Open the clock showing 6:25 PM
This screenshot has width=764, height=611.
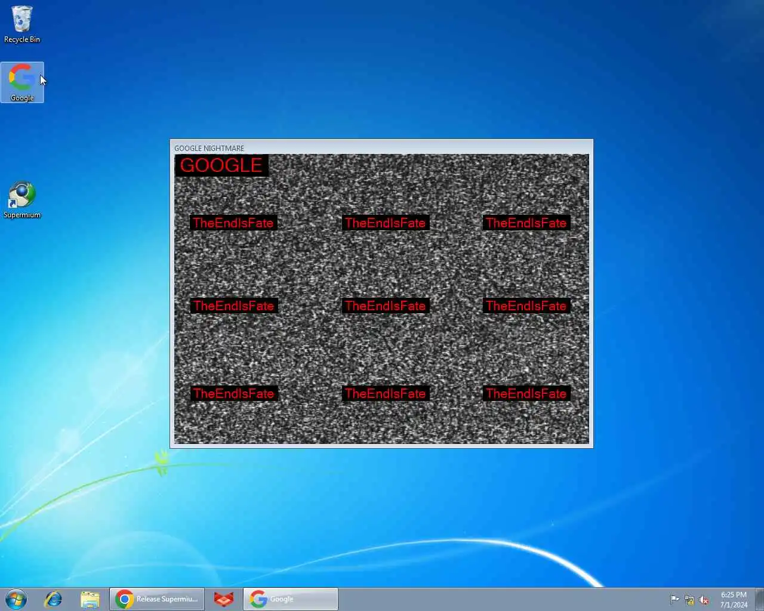click(x=734, y=599)
